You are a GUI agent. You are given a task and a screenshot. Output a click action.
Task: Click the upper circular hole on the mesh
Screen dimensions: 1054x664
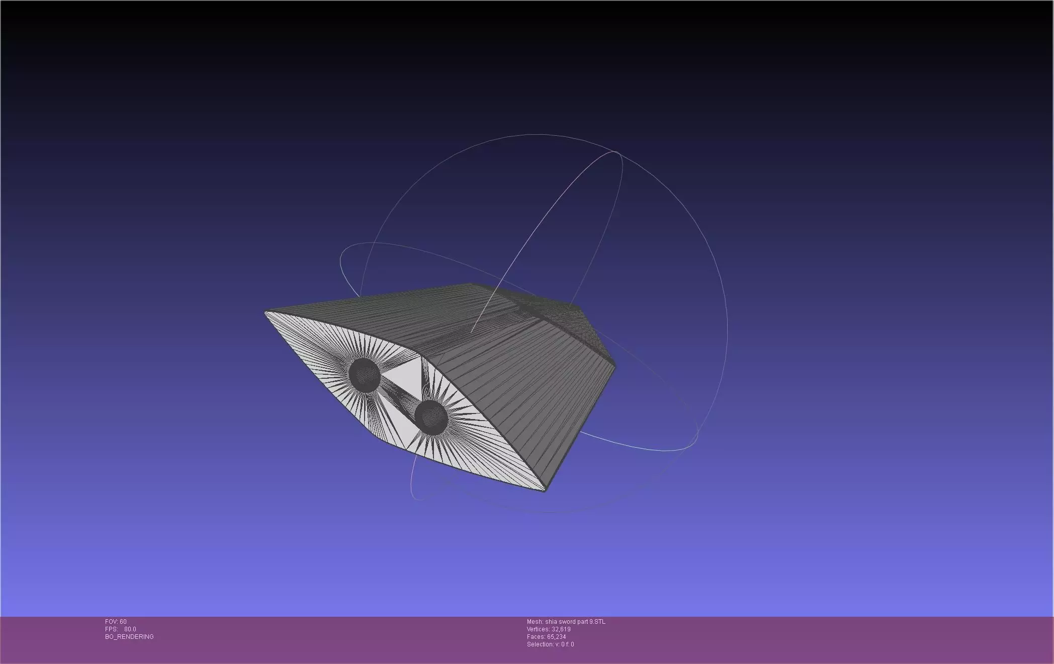pos(364,375)
